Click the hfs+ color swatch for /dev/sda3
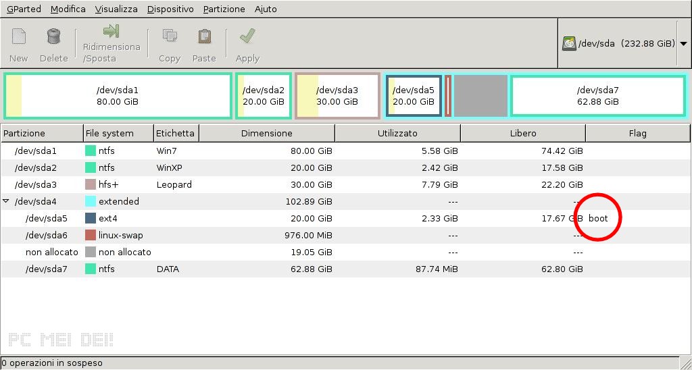 [x=91, y=184]
